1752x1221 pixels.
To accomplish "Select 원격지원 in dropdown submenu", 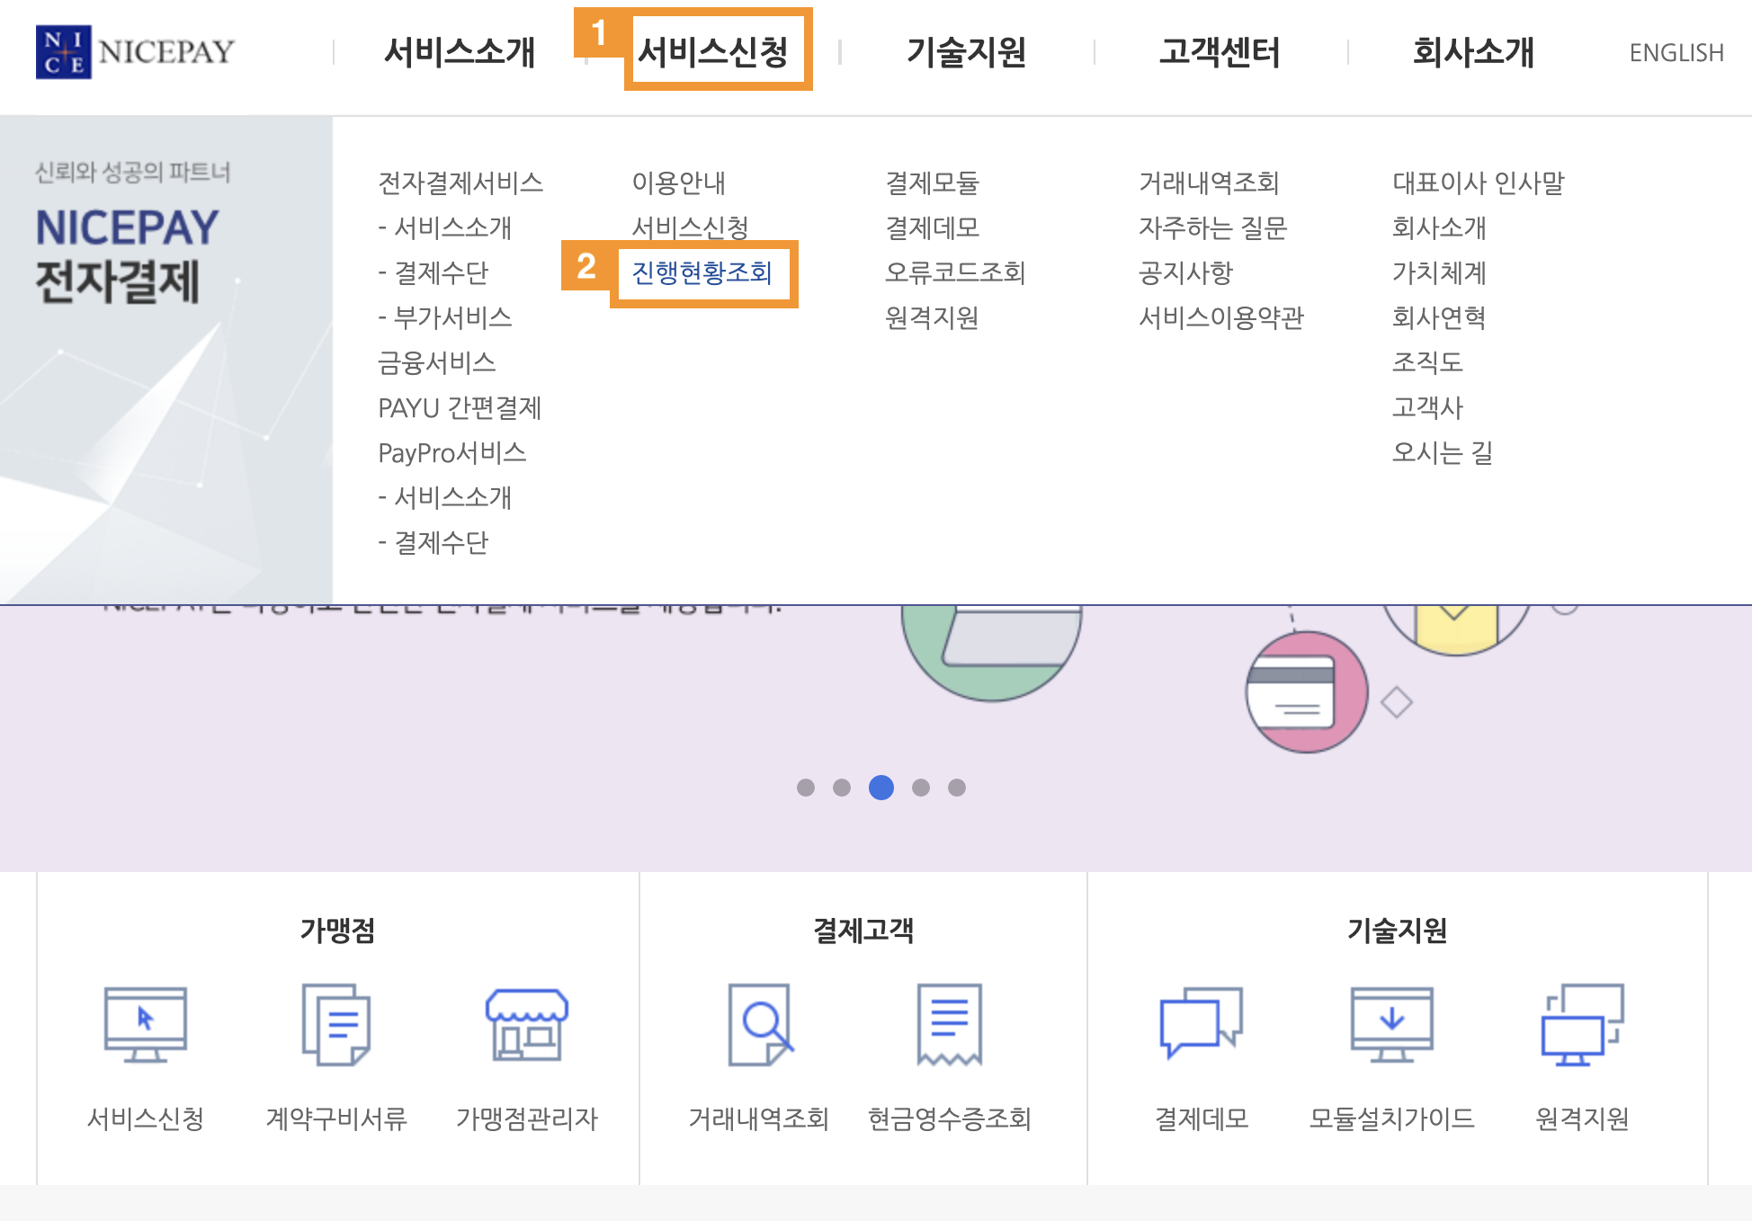I will [x=933, y=317].
